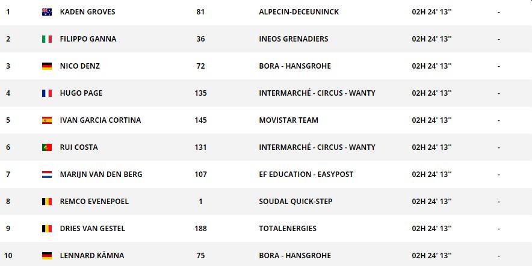Image resolution: width=532 pixels, height=266 pixels.
Task: Click Lennard Kämna's finish time
Action: 431,256
